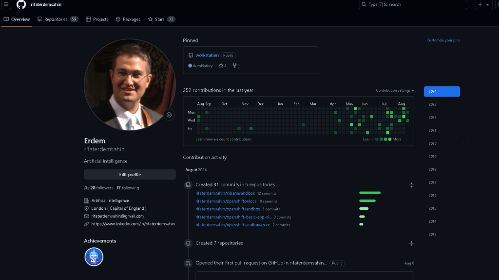This screenshot has height=280, width=499.
Task: Click the Stars tab star icon
Action: (x=150, y=19)
